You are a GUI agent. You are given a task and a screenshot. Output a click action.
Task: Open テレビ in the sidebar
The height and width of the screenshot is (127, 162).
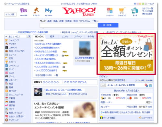(x=11, y=69)
